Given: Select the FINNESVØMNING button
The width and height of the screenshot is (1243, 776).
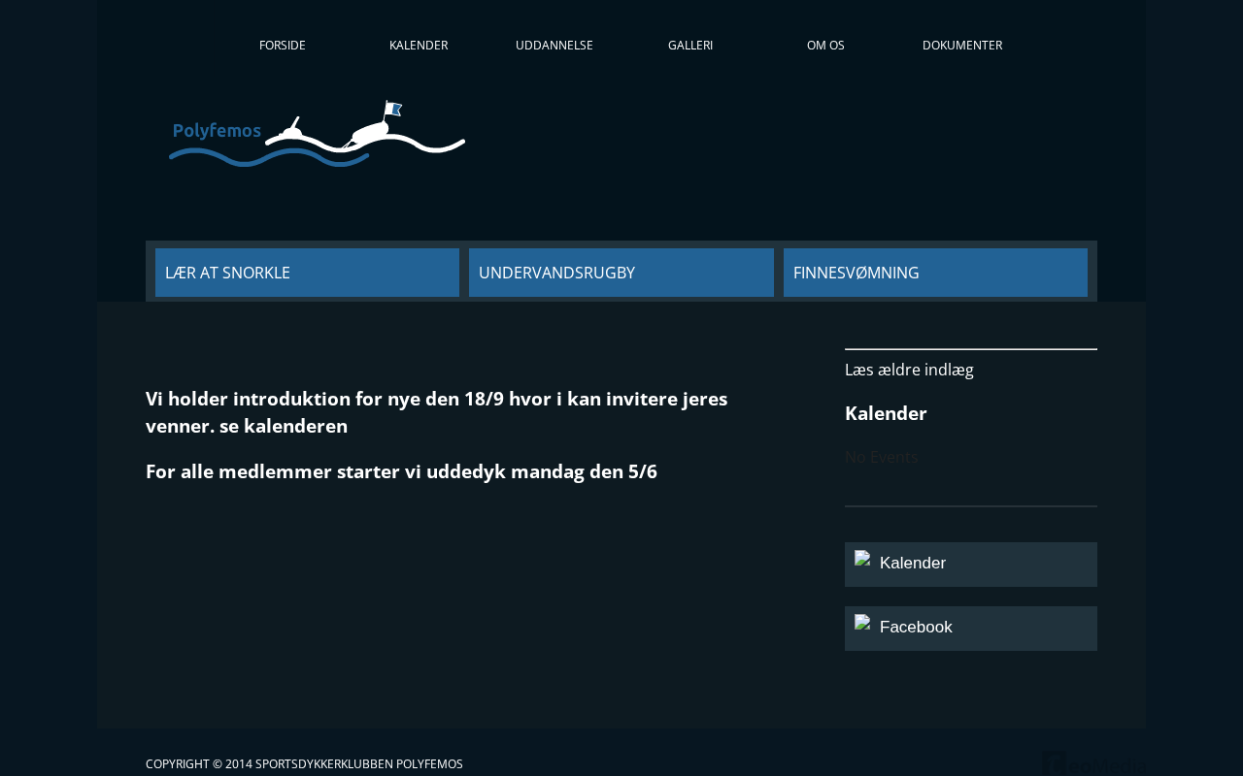Looking at the screenshot, I should click(935, 273).
